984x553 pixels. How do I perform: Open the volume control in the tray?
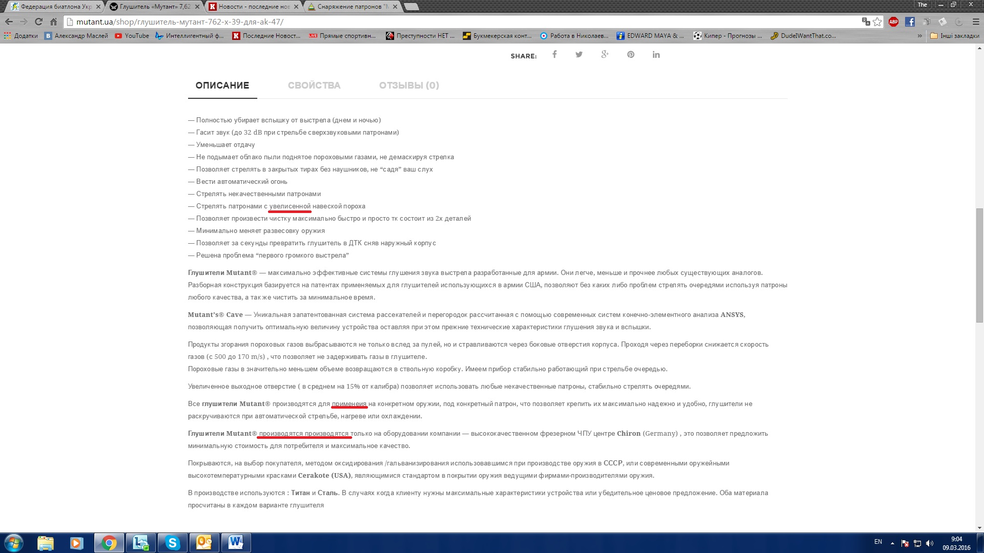930,543
